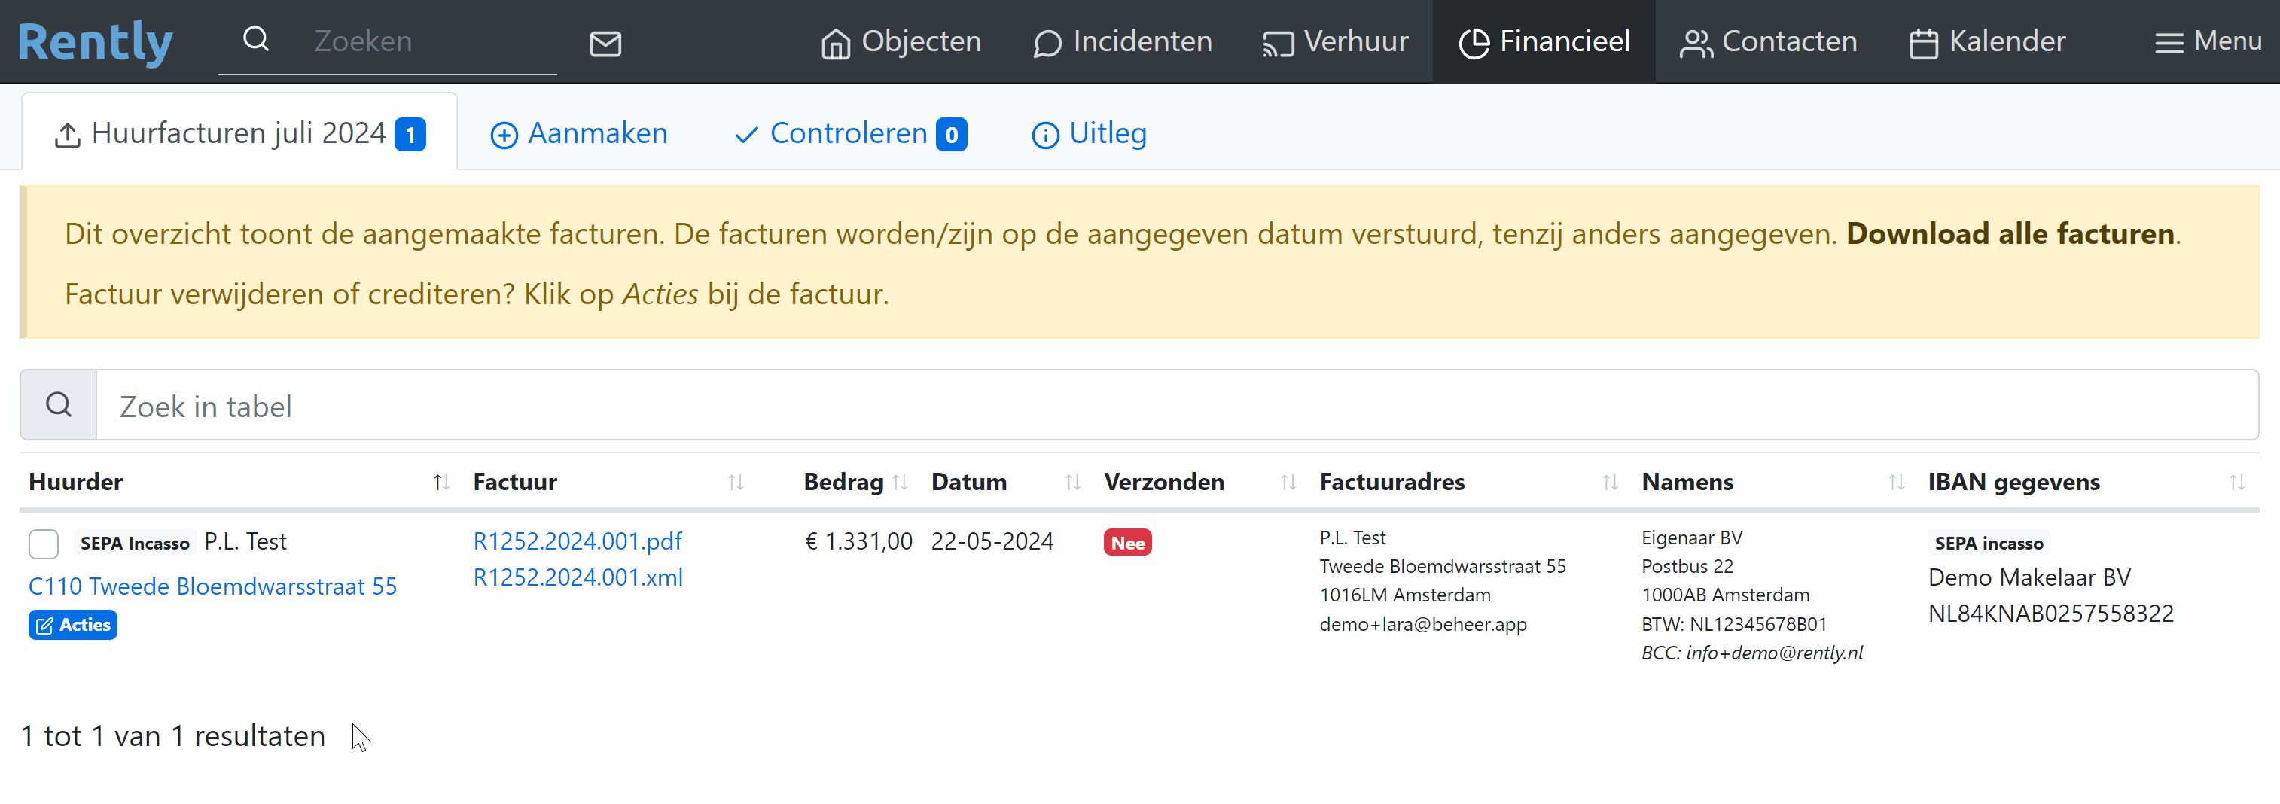
Task: Sort table by Verzonden column
Action: tap(1288, 482)
